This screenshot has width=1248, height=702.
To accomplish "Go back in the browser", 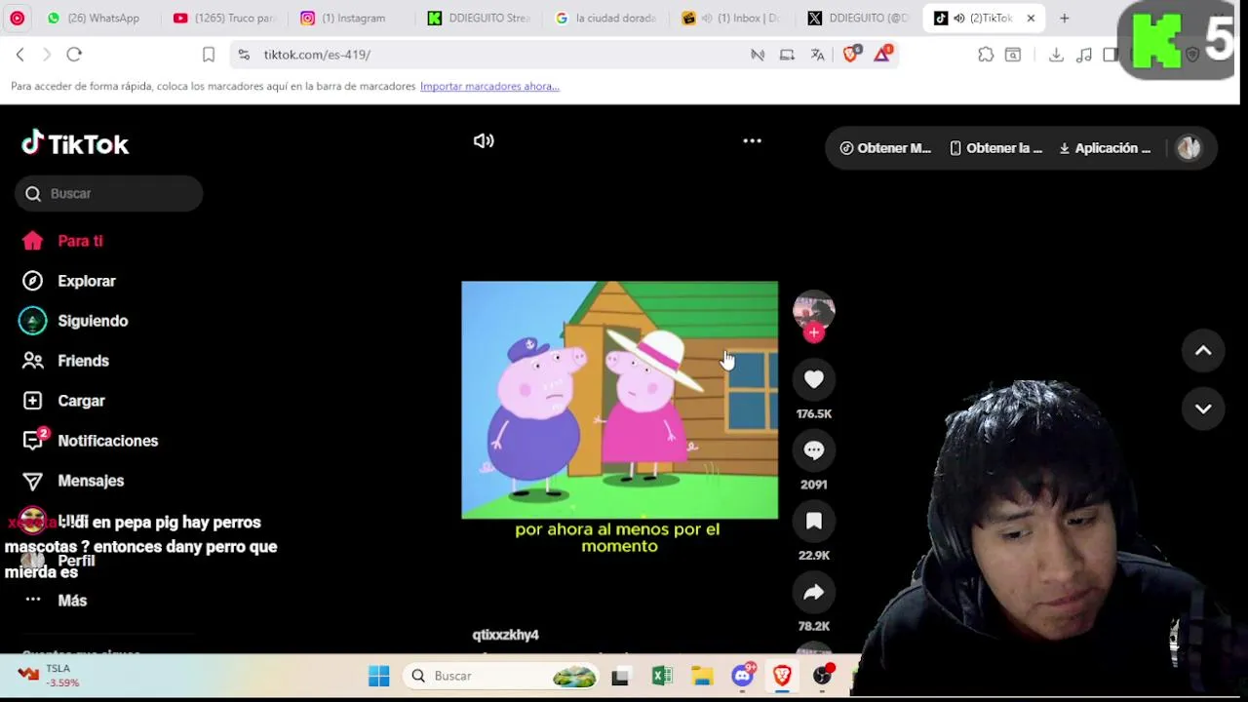I will click(19, 55).
